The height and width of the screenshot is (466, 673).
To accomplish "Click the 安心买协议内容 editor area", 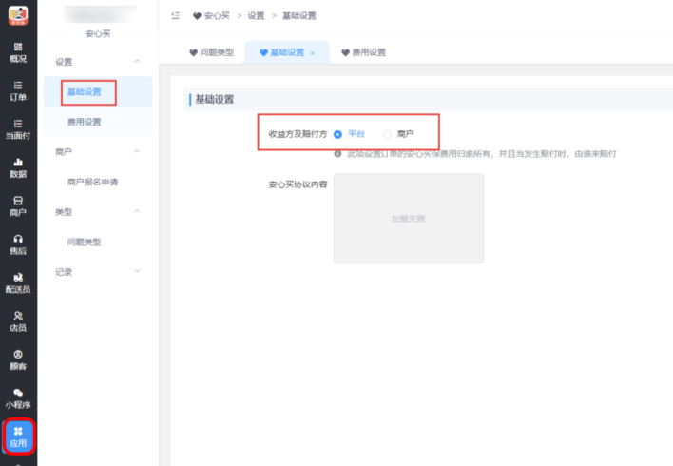I will pyautogui.click(x=409, y=219).
